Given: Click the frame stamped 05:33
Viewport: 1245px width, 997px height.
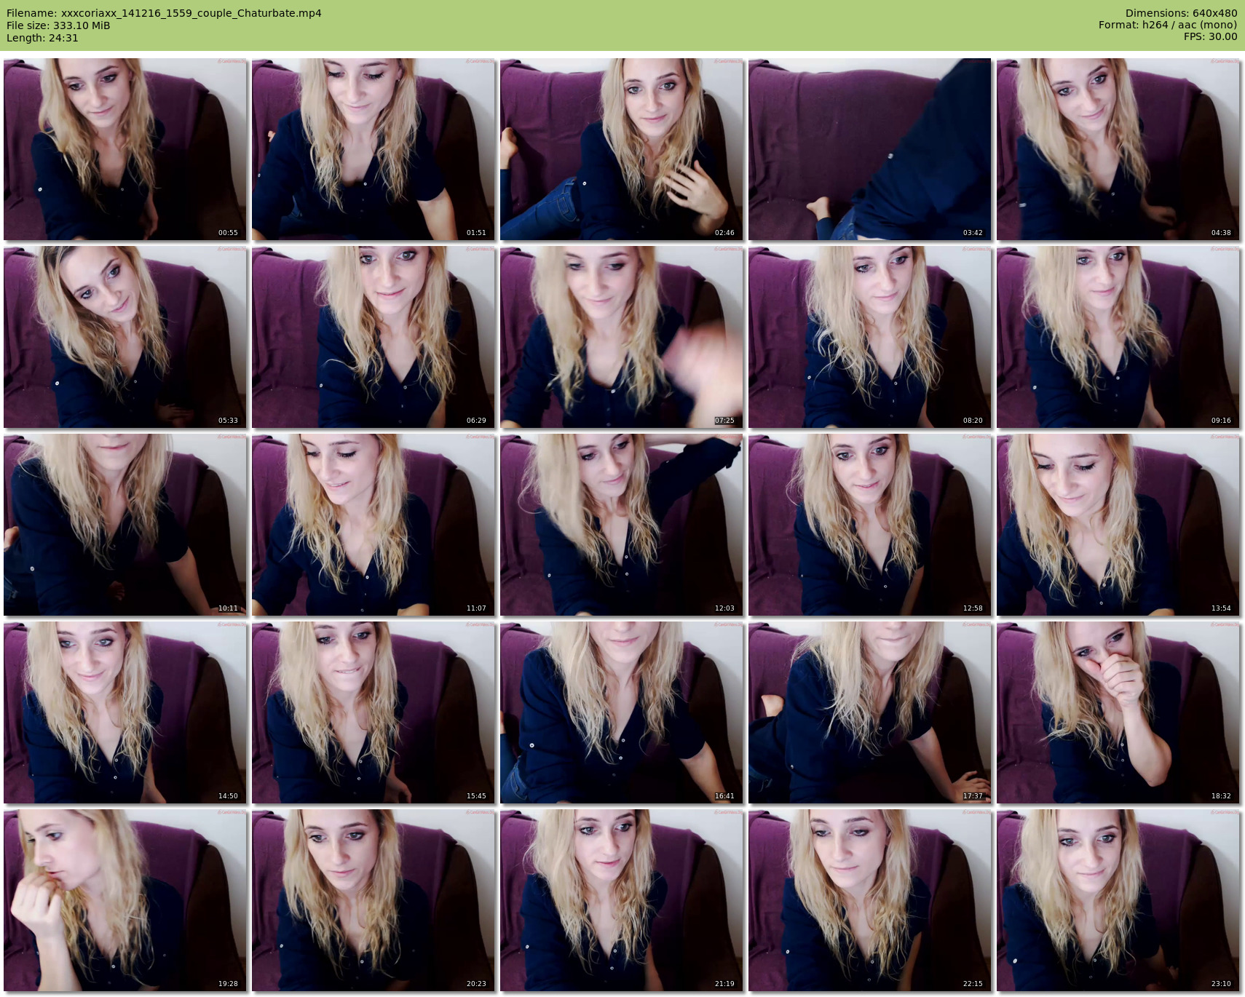Looking at the screenshot, I should [x=125, y=337].
